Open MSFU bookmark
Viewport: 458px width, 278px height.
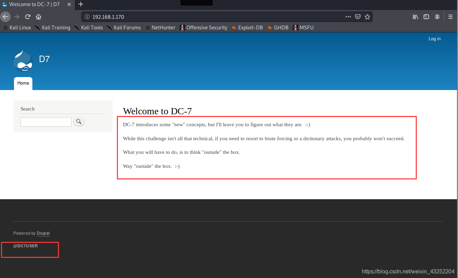coord(303,28)
